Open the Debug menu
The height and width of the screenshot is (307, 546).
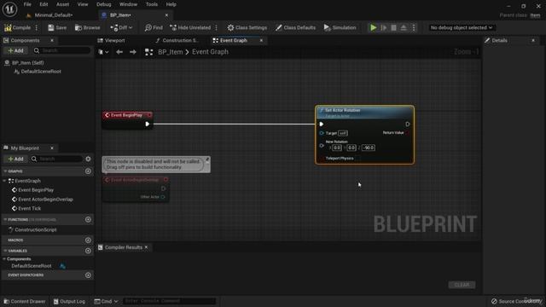pos(104,4)
